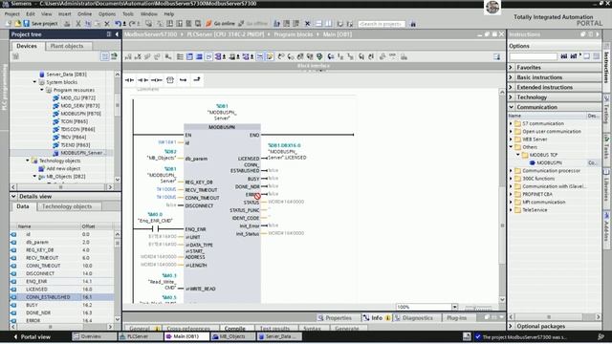Open the zoom level 100% dropdown
The image size is (612, 344).
tap(455, 307)
